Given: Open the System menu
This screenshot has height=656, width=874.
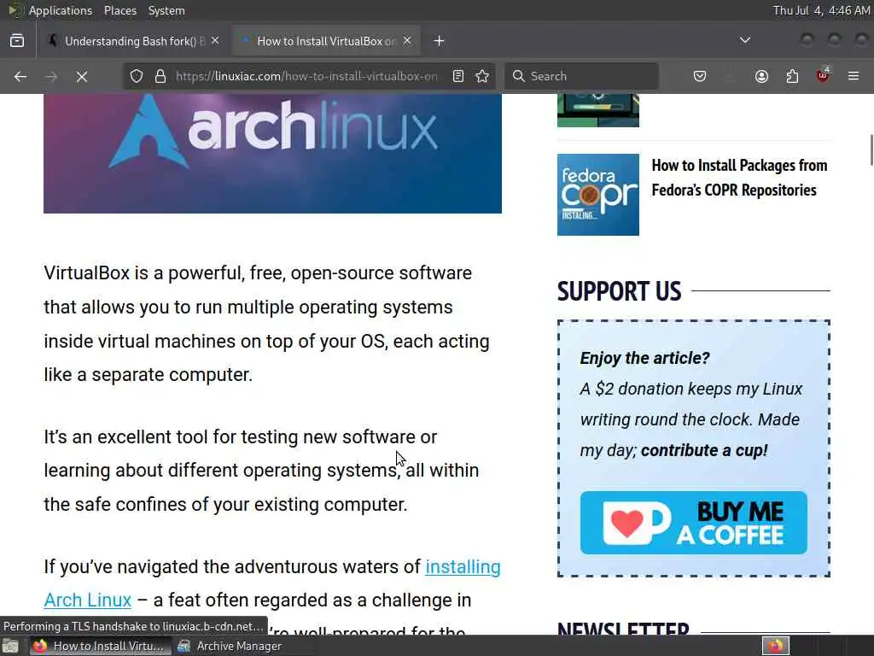Looking at the screenshot, I should coord(166,10).
